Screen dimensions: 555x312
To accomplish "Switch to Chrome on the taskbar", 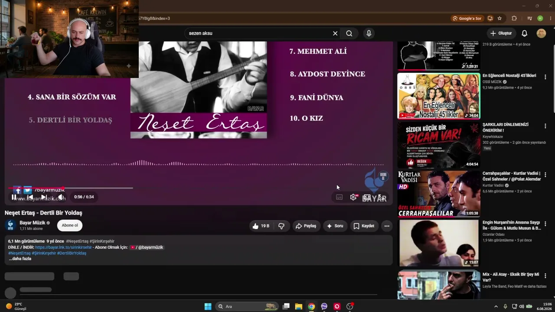I will coord(311,306).
